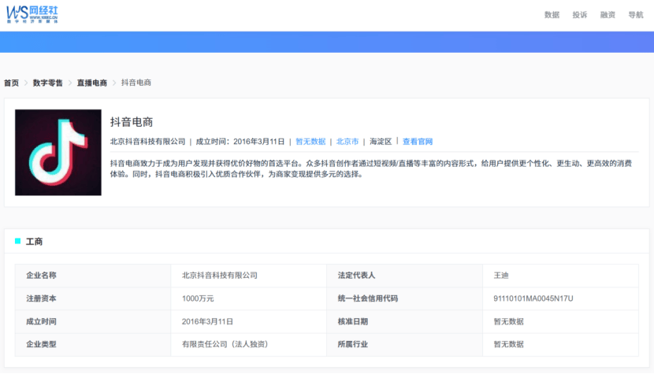This screenshot has height=374, width=654.
Task: Click 成立时间：2016年3月11日 in summary line
Action: (x=240, y=142)
